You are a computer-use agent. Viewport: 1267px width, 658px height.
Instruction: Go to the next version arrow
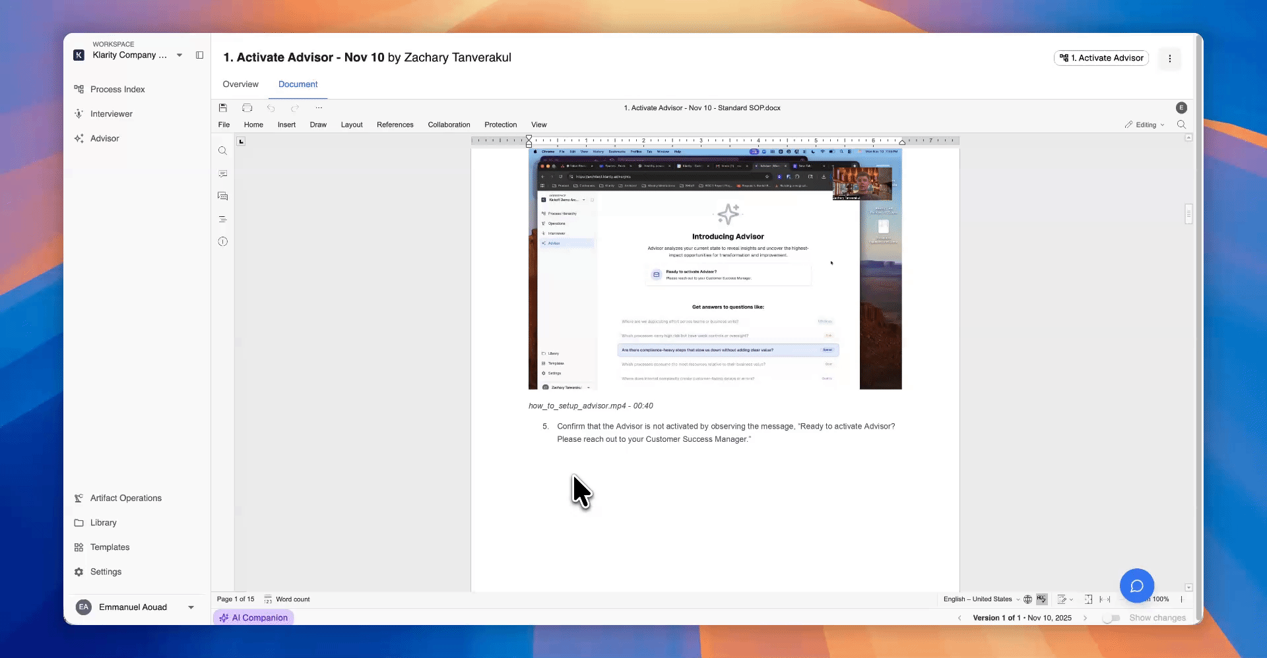click(1085, 618)
